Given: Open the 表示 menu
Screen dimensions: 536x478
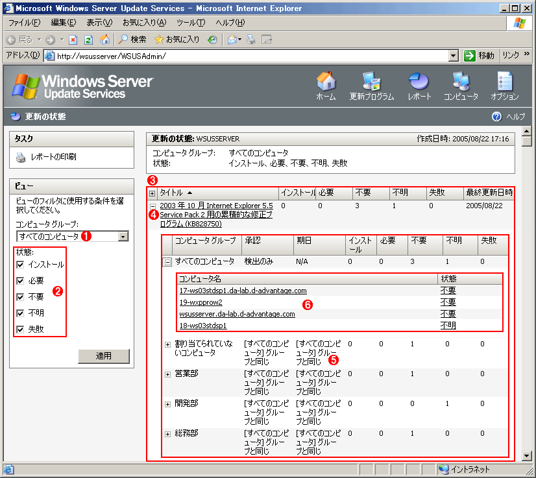Looking at the screenshot, I should coord(99,23).
